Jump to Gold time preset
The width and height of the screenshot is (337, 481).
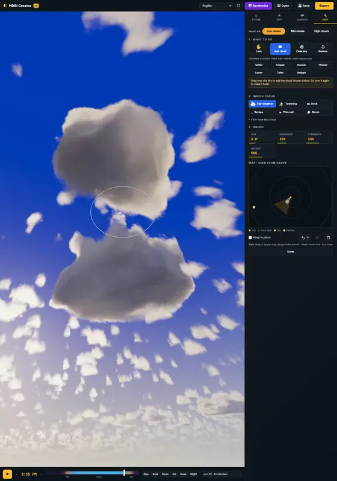click(155, 474)
